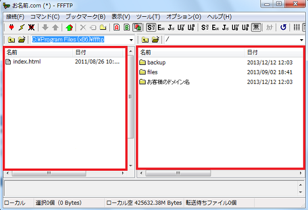Select the highlighted Shift-JIS icon after Auto mode

tap(151, 27)
